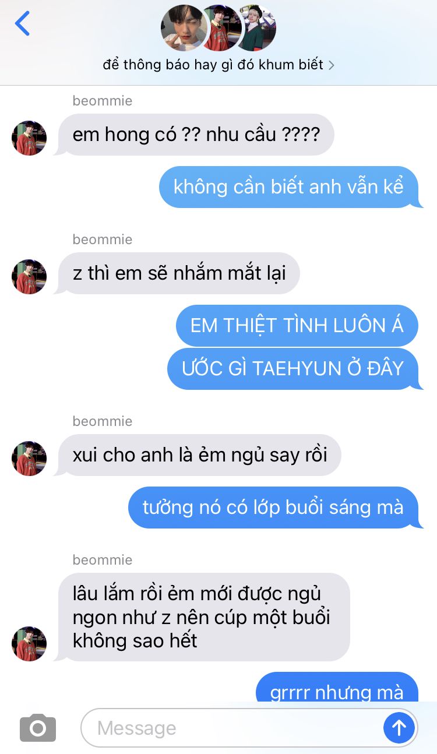Select the 'em hong có ?? nhu cầu ????' bubble

pyautogui.click(x=196, y=135)
